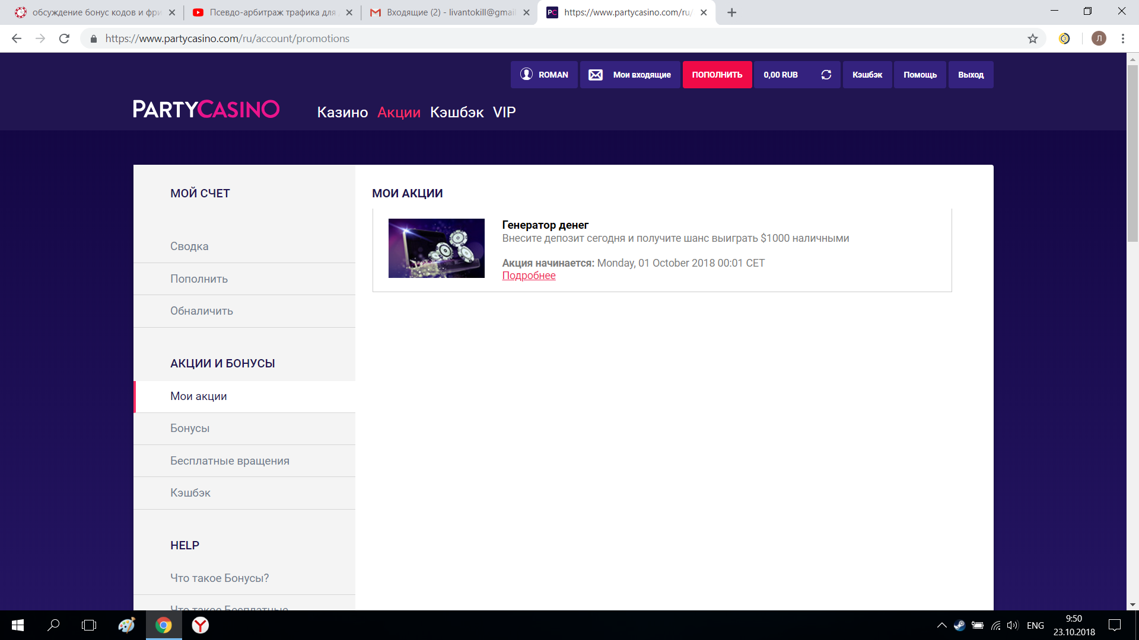Open Yandex browser from taskbar
This screenshot has height=640, width=1139.
(x=201, y=625)
